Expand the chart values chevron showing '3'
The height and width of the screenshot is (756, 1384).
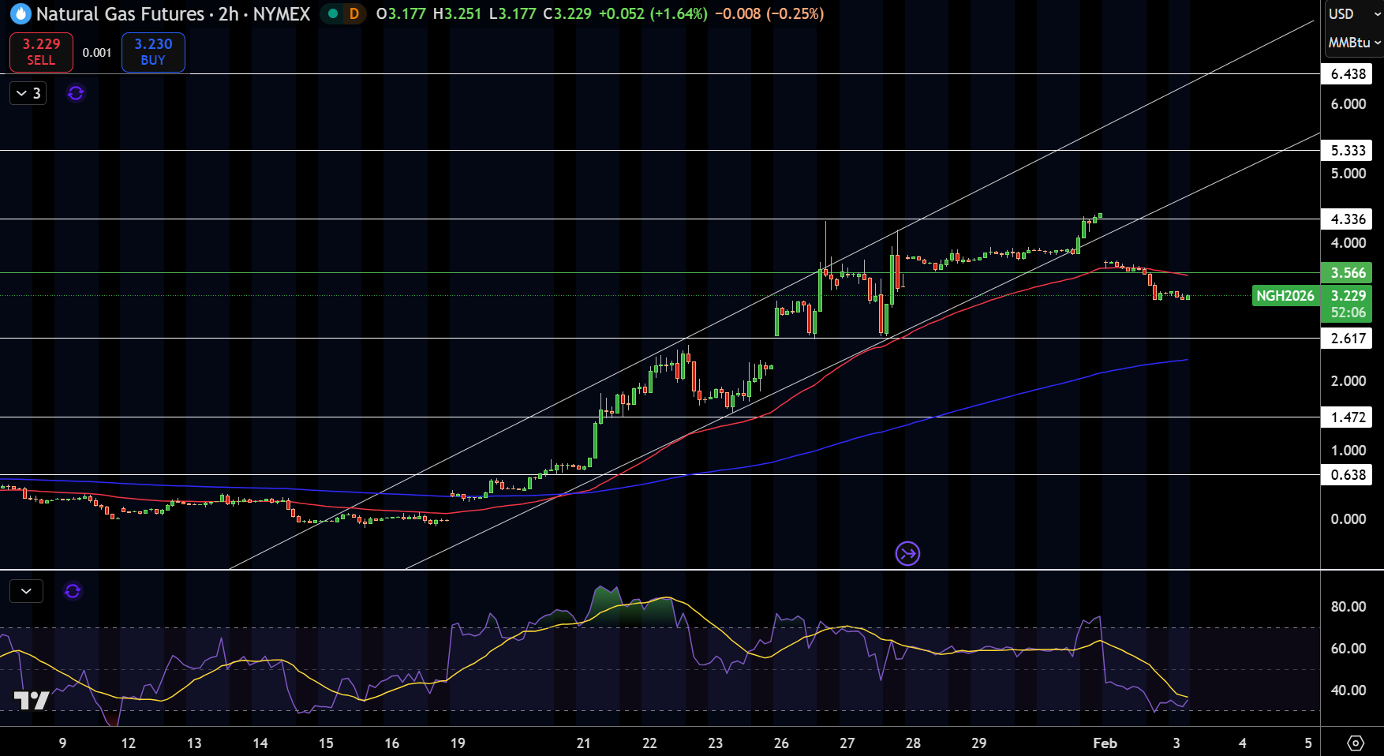point(26,93)
